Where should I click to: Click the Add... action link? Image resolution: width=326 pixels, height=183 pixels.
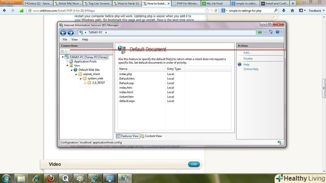tap(247, 53)
